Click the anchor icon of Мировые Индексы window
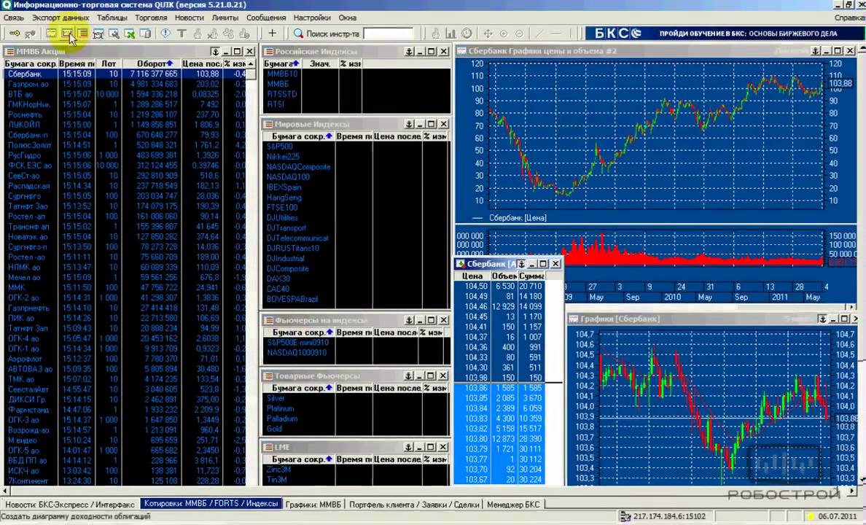Viewport: 866px width, 525px height. point(409,124)
